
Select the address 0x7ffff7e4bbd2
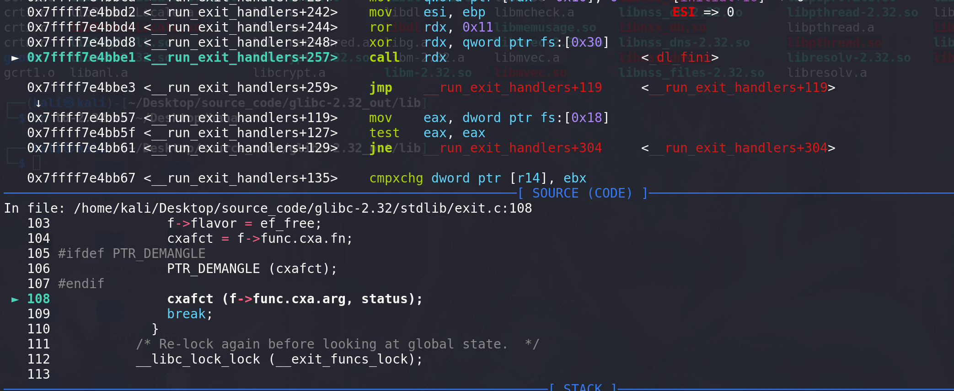pos(81,12)
